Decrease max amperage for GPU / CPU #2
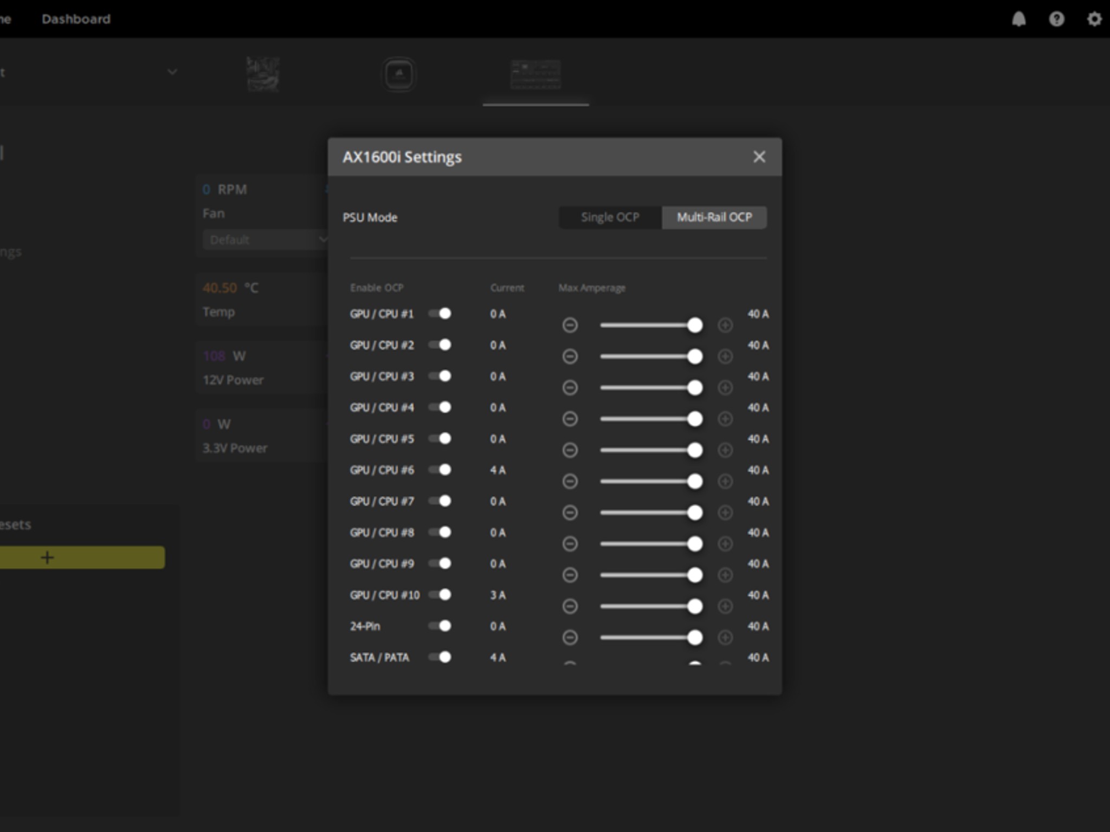Viewport: 1110px width, 832px height. pos(570,356)
